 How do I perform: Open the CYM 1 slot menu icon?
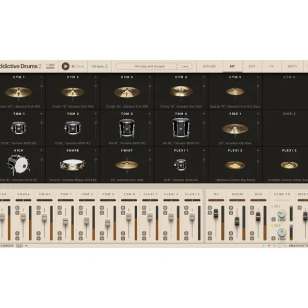(x=42, y=77)
